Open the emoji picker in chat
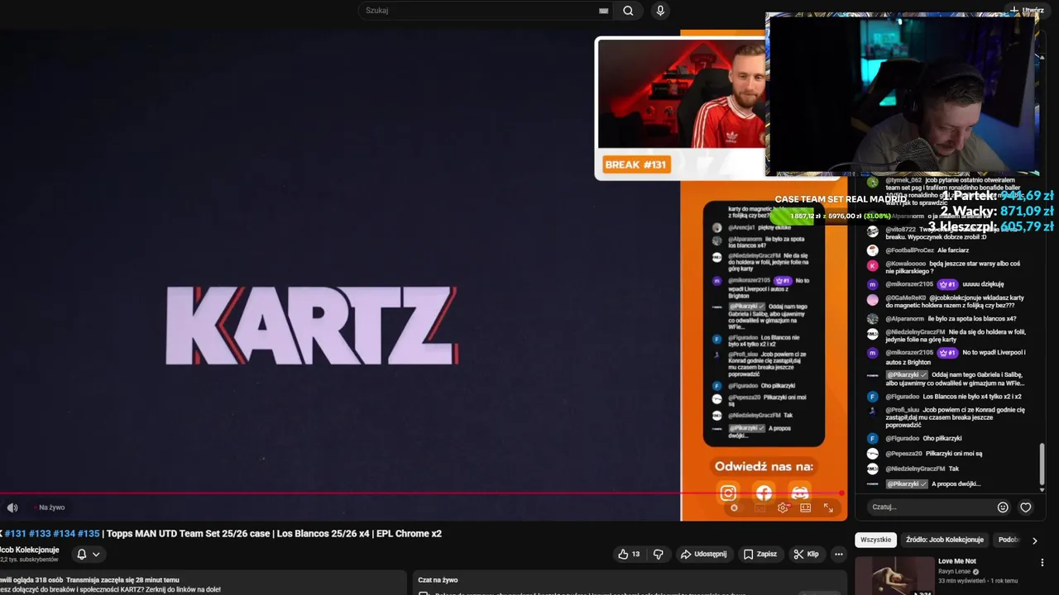The image size is (1059, 595). 1003,507
